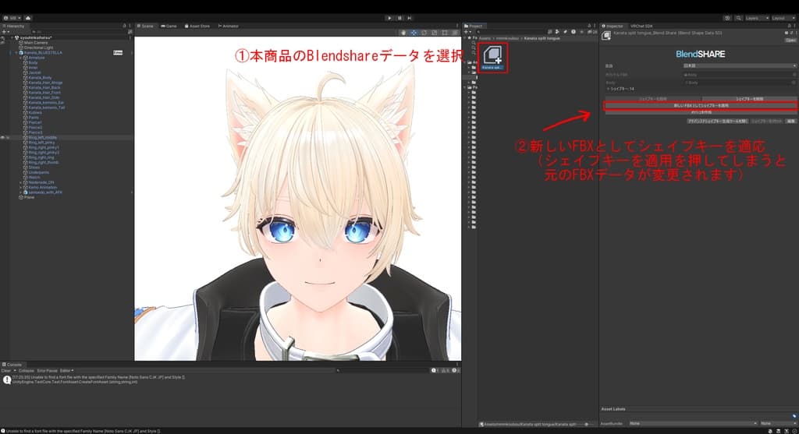This screenshot has height=434, width=799.
Task: Open the Layout dropdown
Action: coord(782,18)
